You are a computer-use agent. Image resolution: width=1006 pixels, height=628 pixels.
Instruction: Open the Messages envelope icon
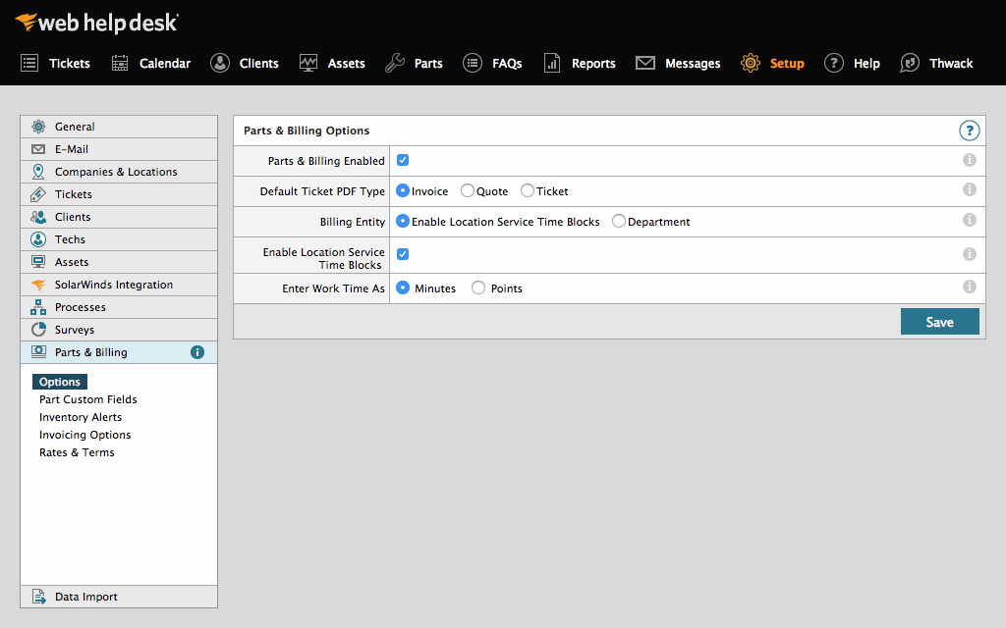click(x=644, y=63)
